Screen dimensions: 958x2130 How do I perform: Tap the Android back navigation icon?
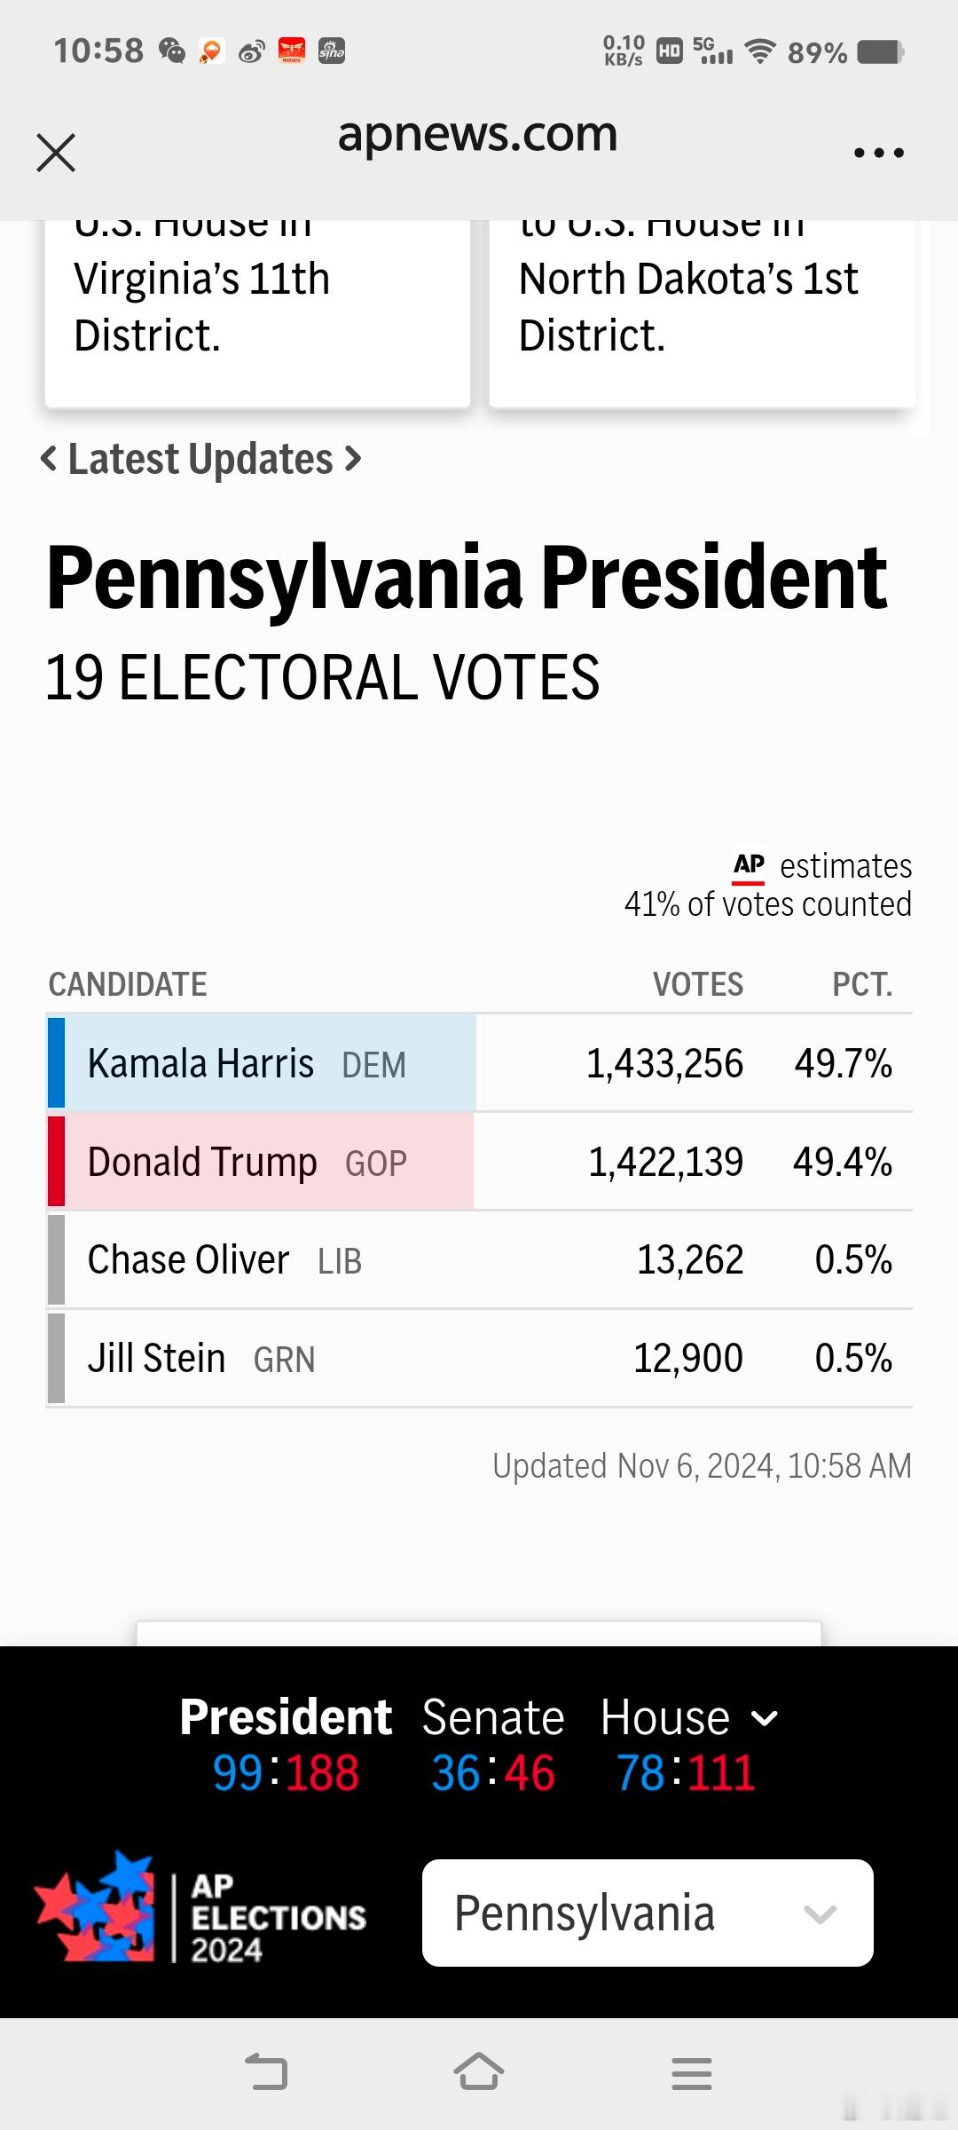point(266,2072)
